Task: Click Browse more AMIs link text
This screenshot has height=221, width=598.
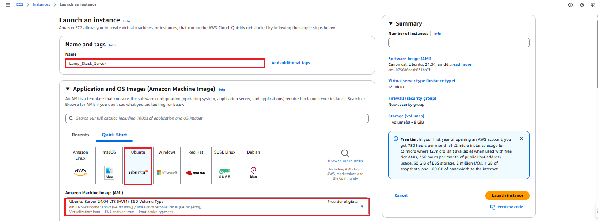Action: coord(345,161)
